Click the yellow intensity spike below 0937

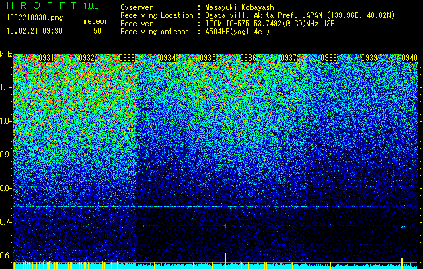(289, 262)
